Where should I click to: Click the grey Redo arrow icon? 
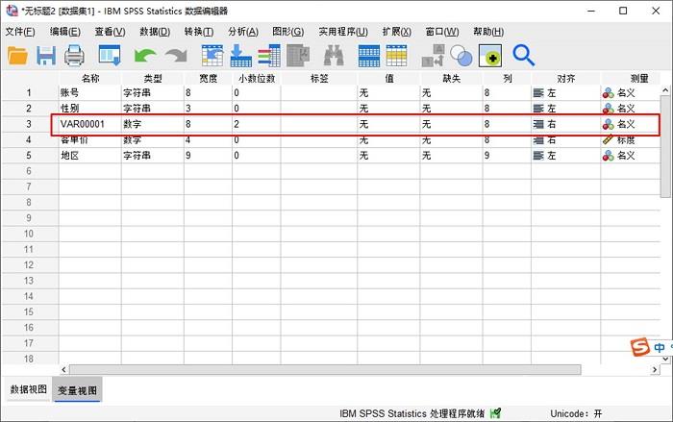[x=176, y=56]
